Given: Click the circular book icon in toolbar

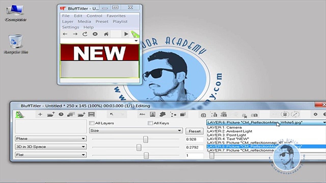Looking at the screenshot, I should (x=286, y=114).
